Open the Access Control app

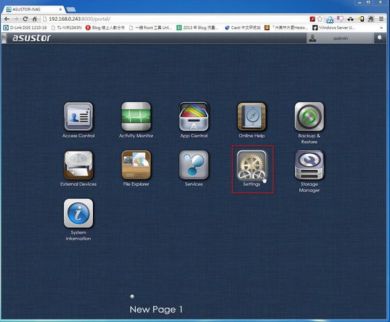pyautogui.click(x=79, y=116)
